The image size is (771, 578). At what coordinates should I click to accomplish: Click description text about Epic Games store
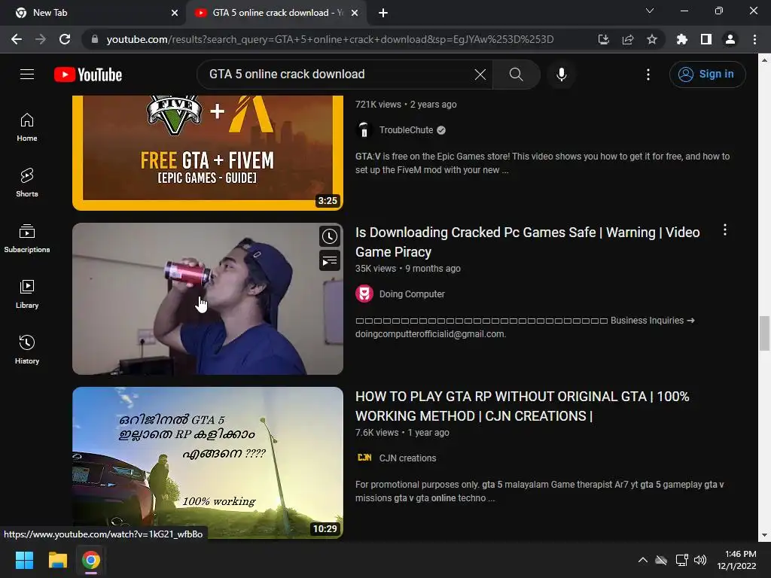click(542, 163)
